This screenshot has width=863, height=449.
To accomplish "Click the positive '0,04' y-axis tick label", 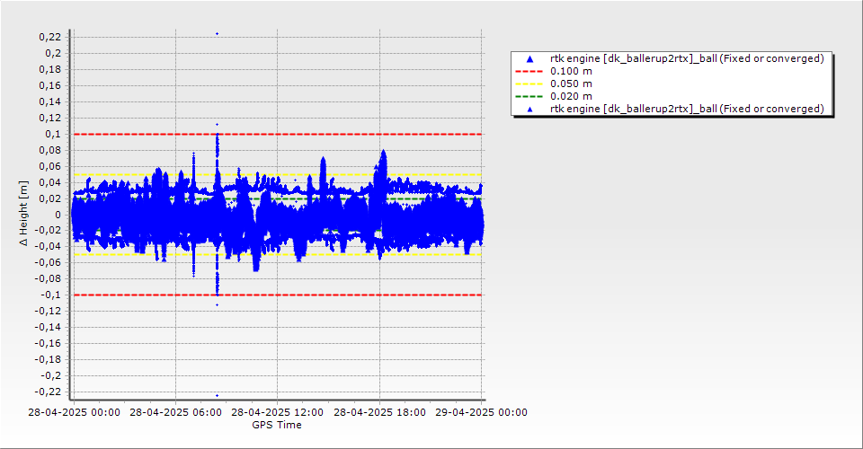I will point(50,182).
